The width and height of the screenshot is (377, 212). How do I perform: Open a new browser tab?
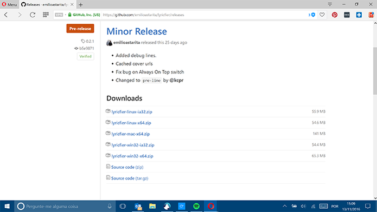pos(81,4)
